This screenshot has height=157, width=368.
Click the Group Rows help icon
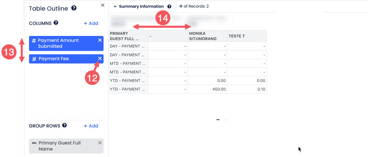(x=65, y=125)
